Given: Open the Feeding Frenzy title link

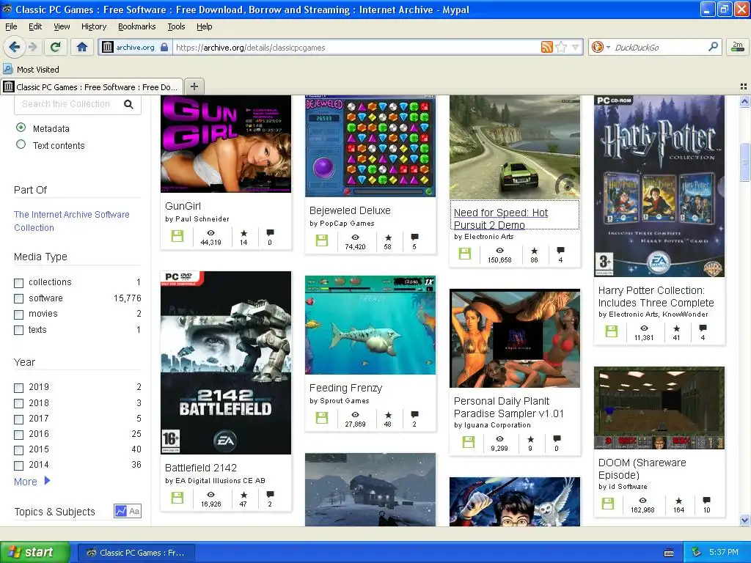Looking at the screenshot, I should (345, 388).
